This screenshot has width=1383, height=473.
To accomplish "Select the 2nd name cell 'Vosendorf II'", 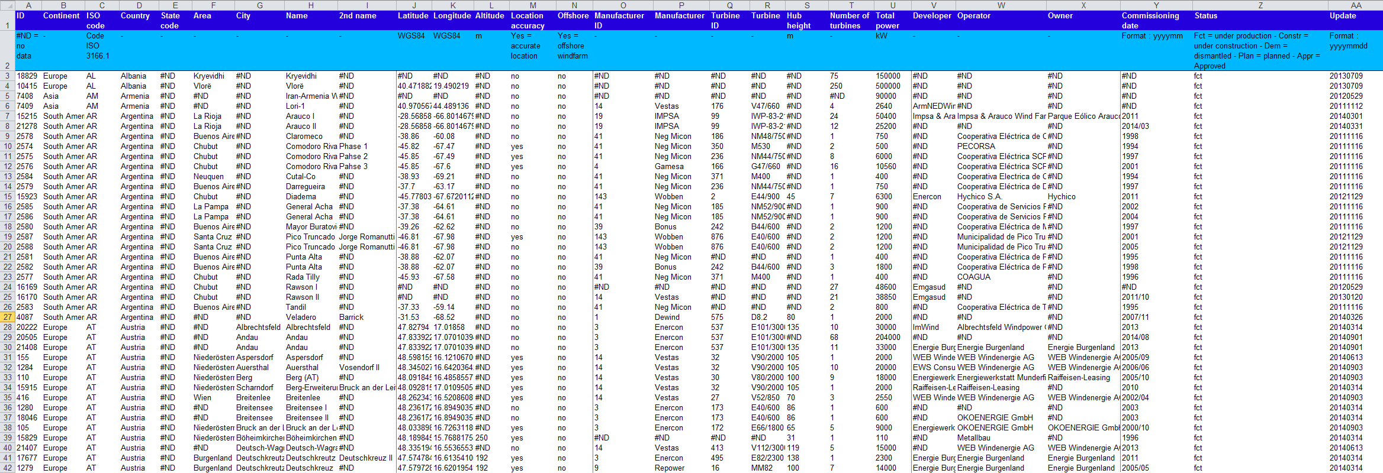I will click(367, 367).
